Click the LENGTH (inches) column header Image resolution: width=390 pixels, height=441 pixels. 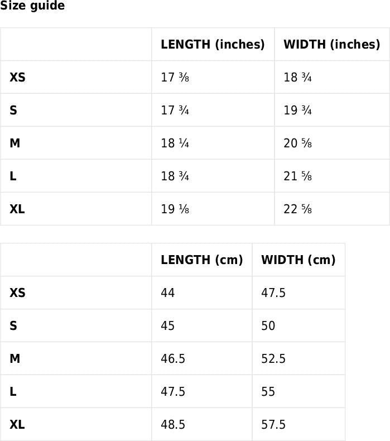[213, 45]
